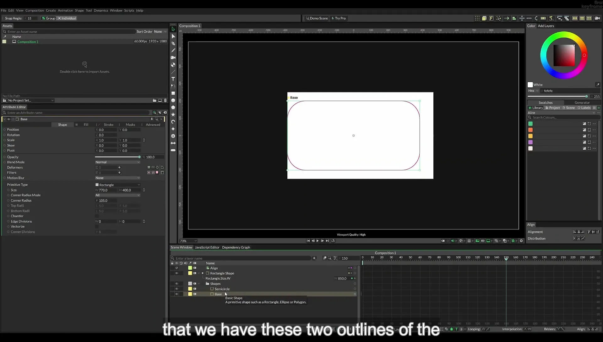Select the Star shape tool
The image size is (603, 342).
coord(173,115)
